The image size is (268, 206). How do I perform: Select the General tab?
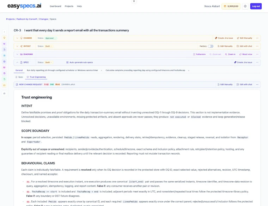pos(19,70)
